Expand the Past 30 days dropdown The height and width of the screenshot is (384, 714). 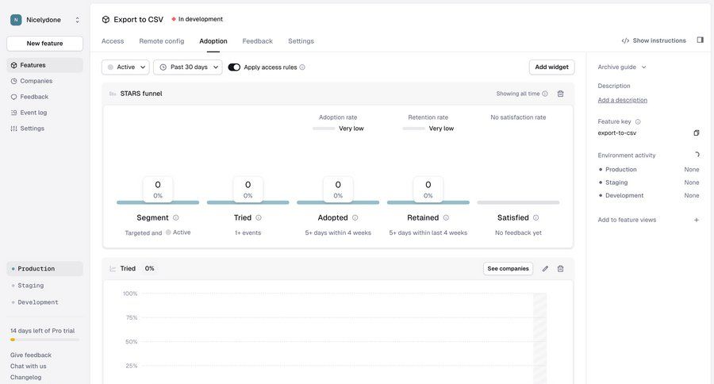188,67
